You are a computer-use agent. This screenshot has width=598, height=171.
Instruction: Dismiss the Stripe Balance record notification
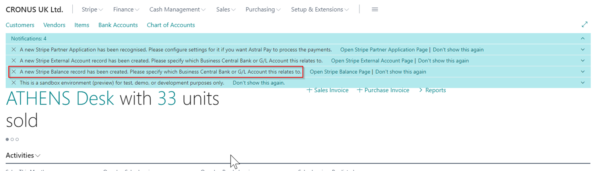(x=14, y=72)
